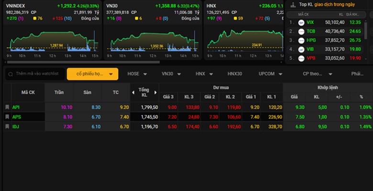Select HPG in the Top KL list
373x191 pixels.
tap(311, 40)
